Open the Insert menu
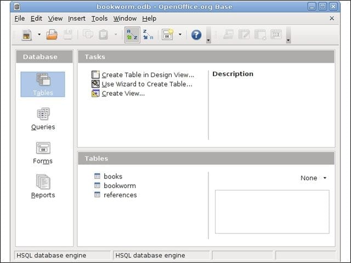Viewport: 351px width, 263px height. pos(77,18)
